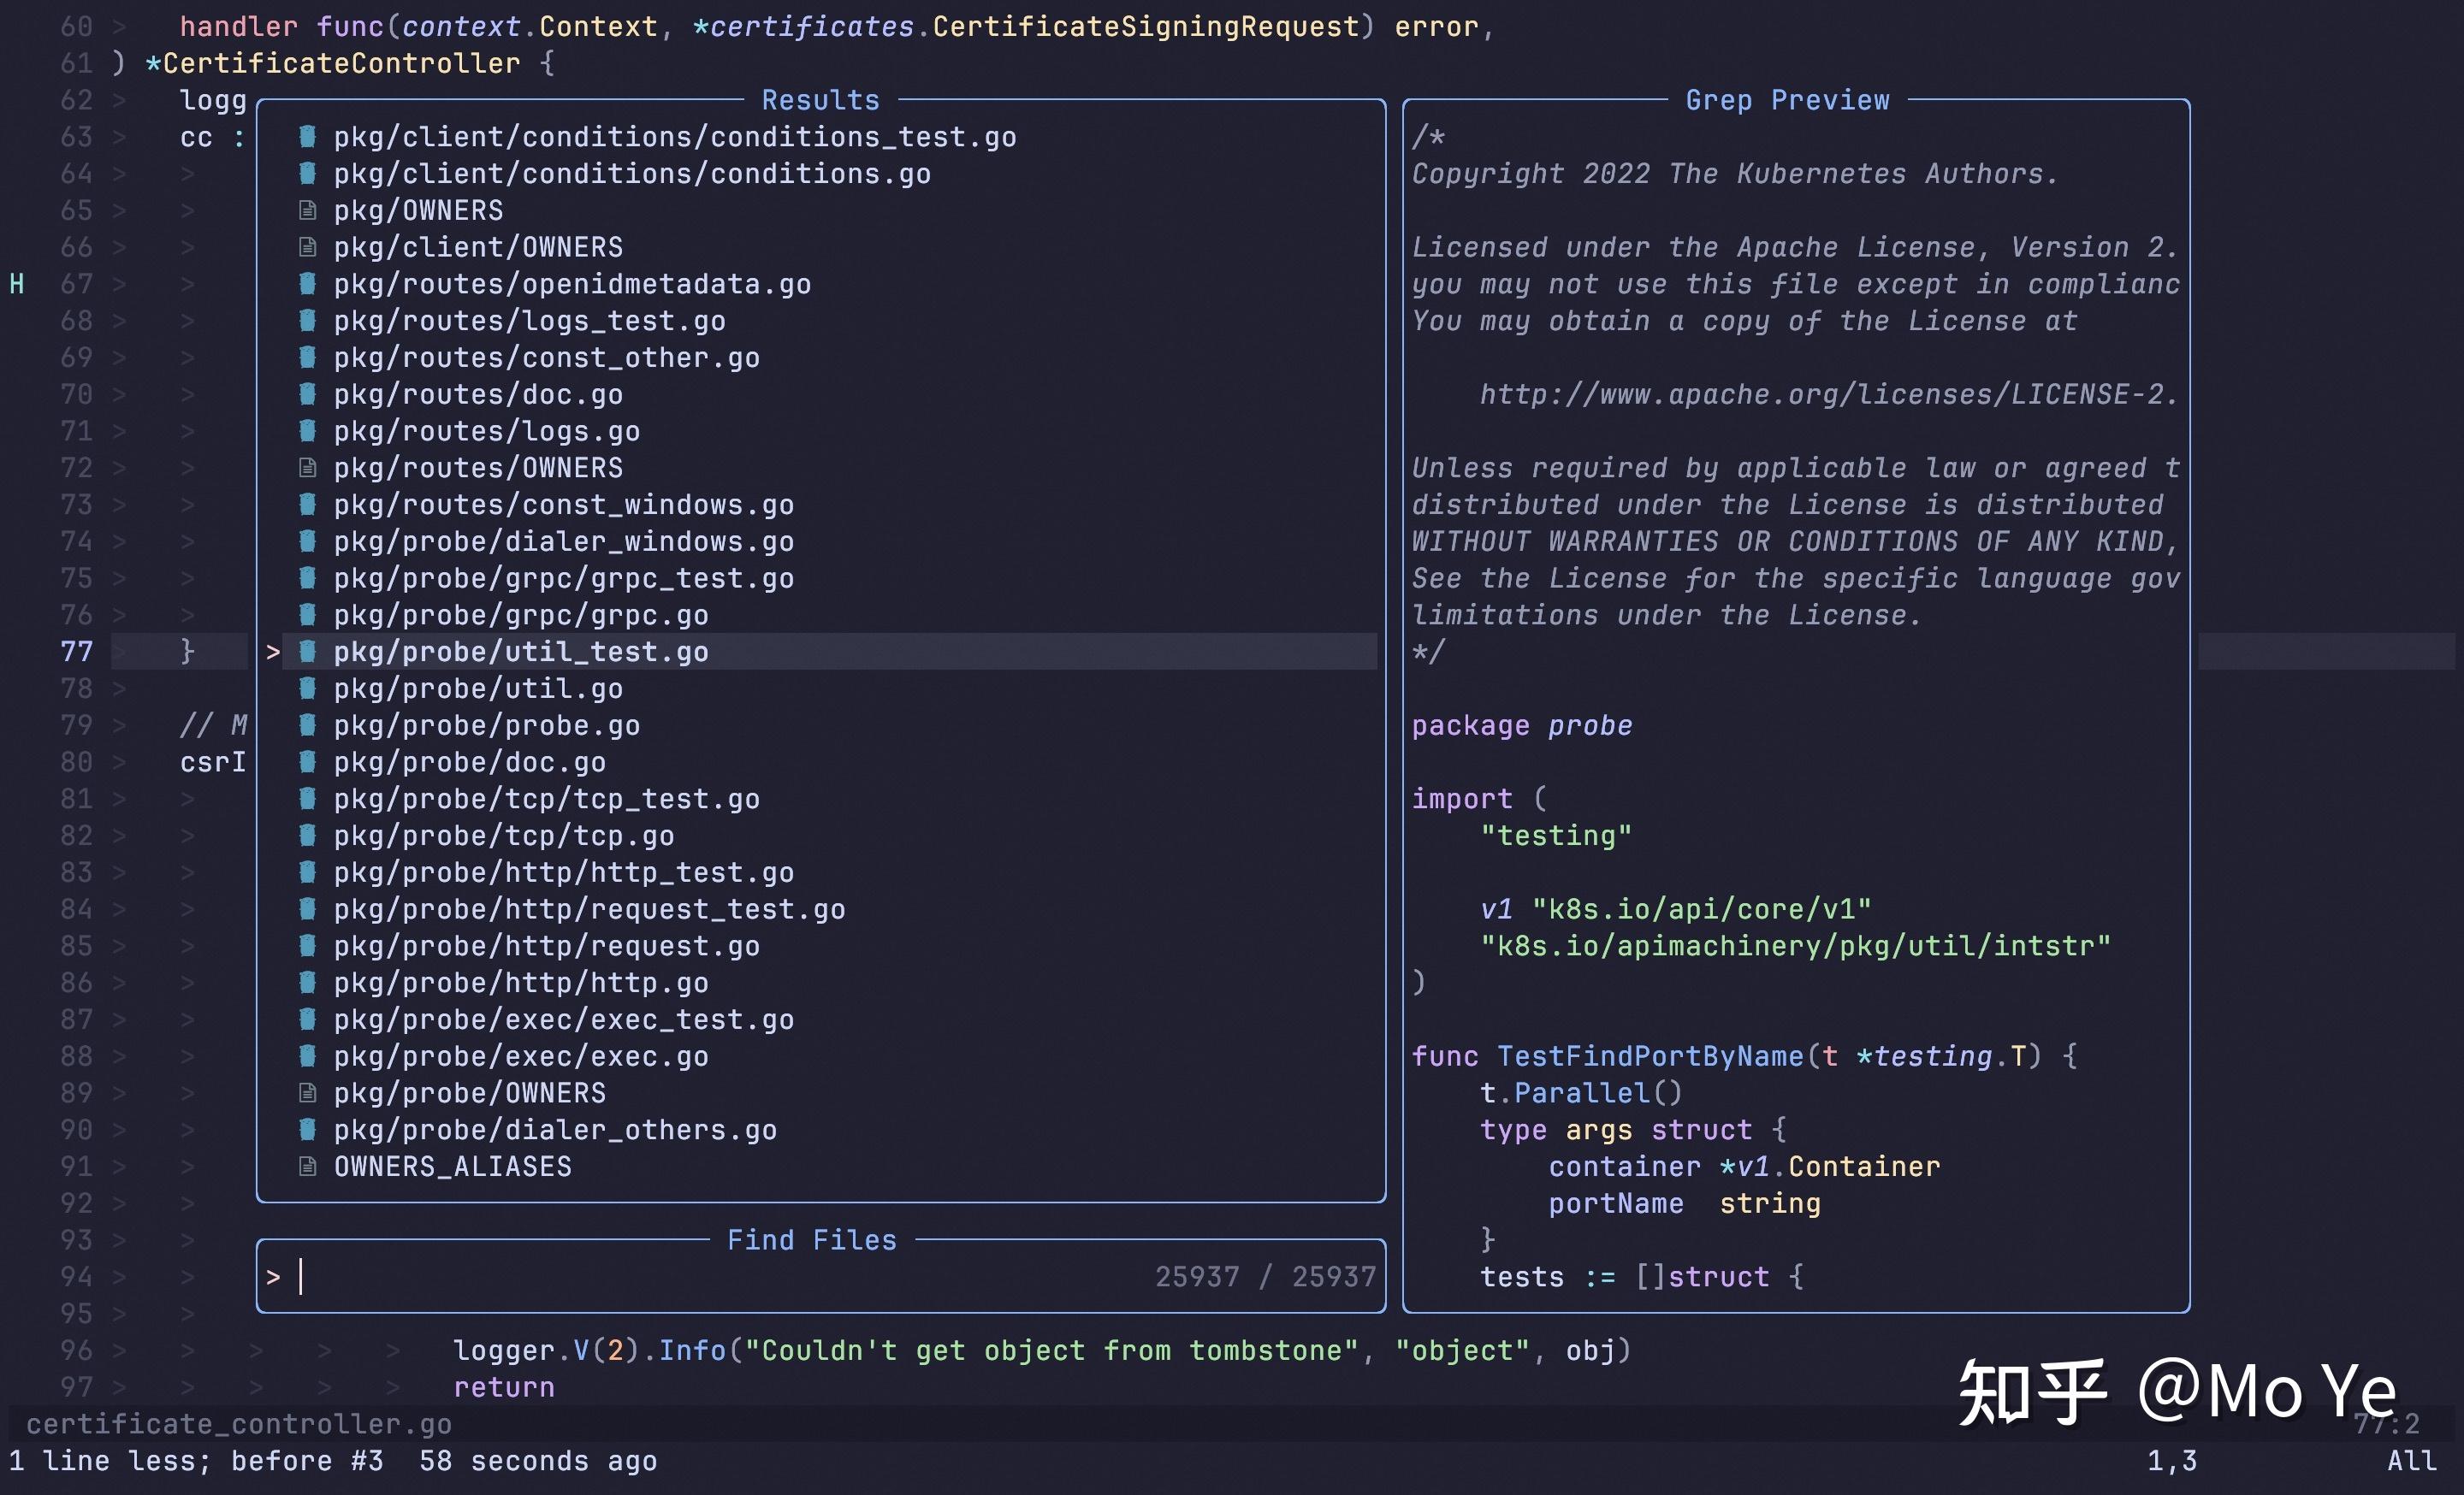Toggle the fold marker on line 94
Screen dimensions: 2464x1495
(x=120, y=1276)
